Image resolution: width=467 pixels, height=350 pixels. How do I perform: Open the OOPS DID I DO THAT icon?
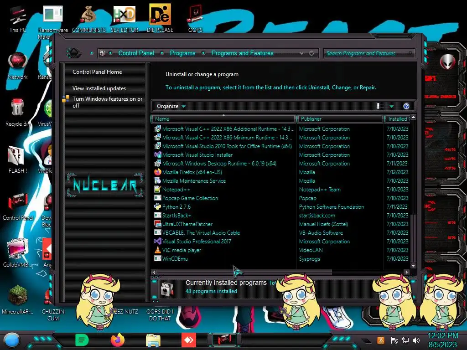tap(160, 315)
